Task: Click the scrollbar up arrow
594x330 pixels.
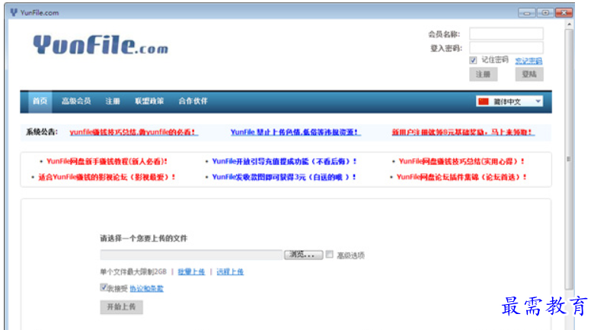Action: (x=569, y=24)
